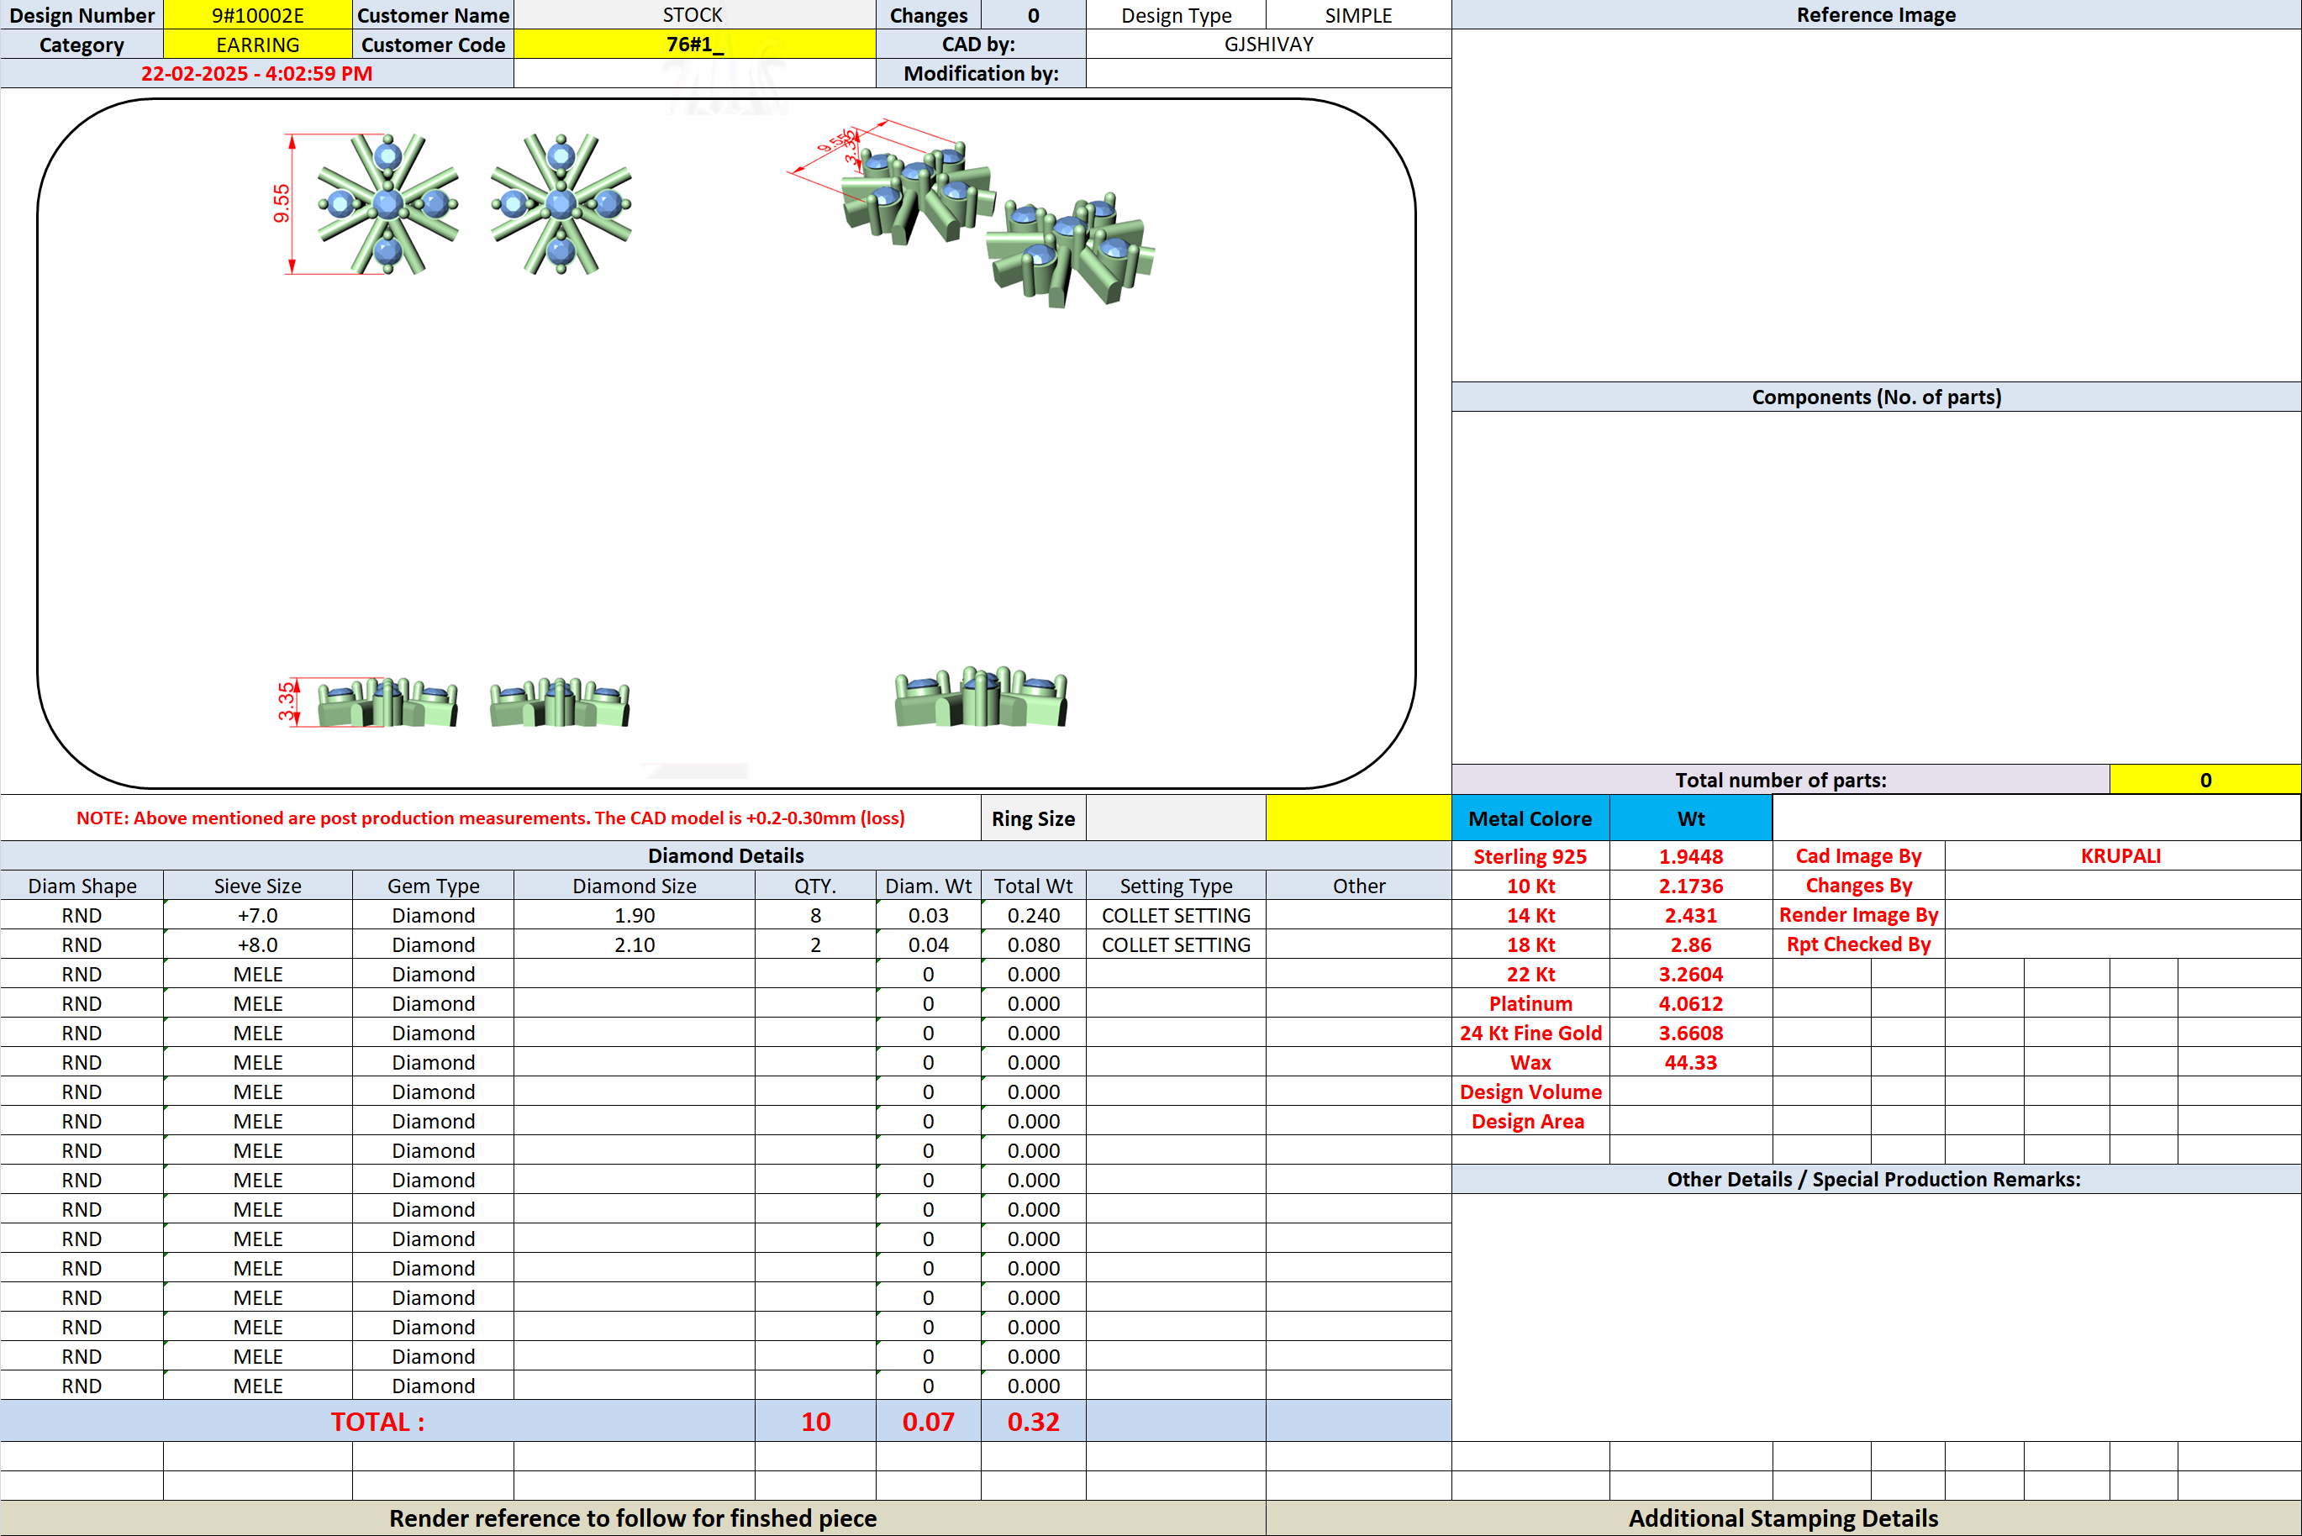Viewport: 2302px width, 1536px height.
Task: Select the top-view earring with 9.55 dimension
Action: (x=387, y=205)
